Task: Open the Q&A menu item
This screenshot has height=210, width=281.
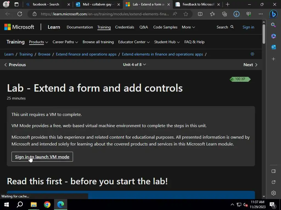Action: (144, 27)
